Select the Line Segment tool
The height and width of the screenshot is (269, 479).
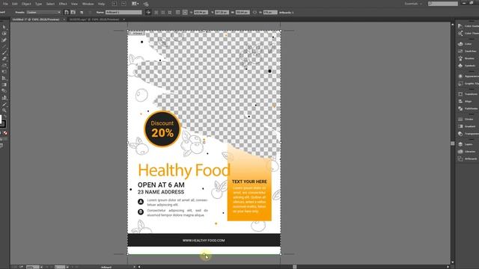pyautogui.click(x=4, y=46)
